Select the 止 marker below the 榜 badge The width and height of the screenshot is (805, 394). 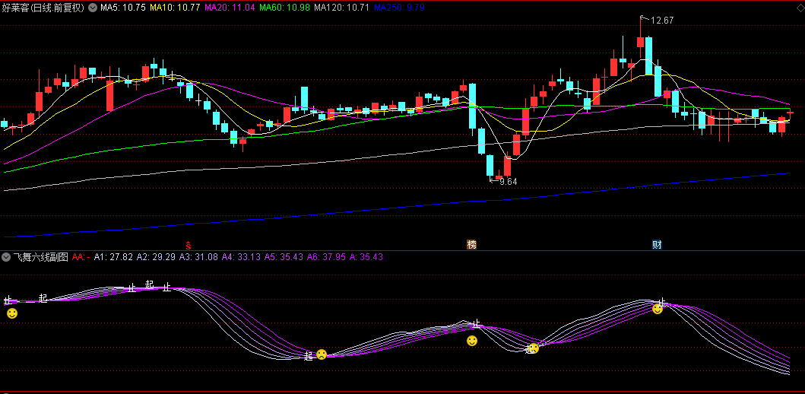coord(477,323)
